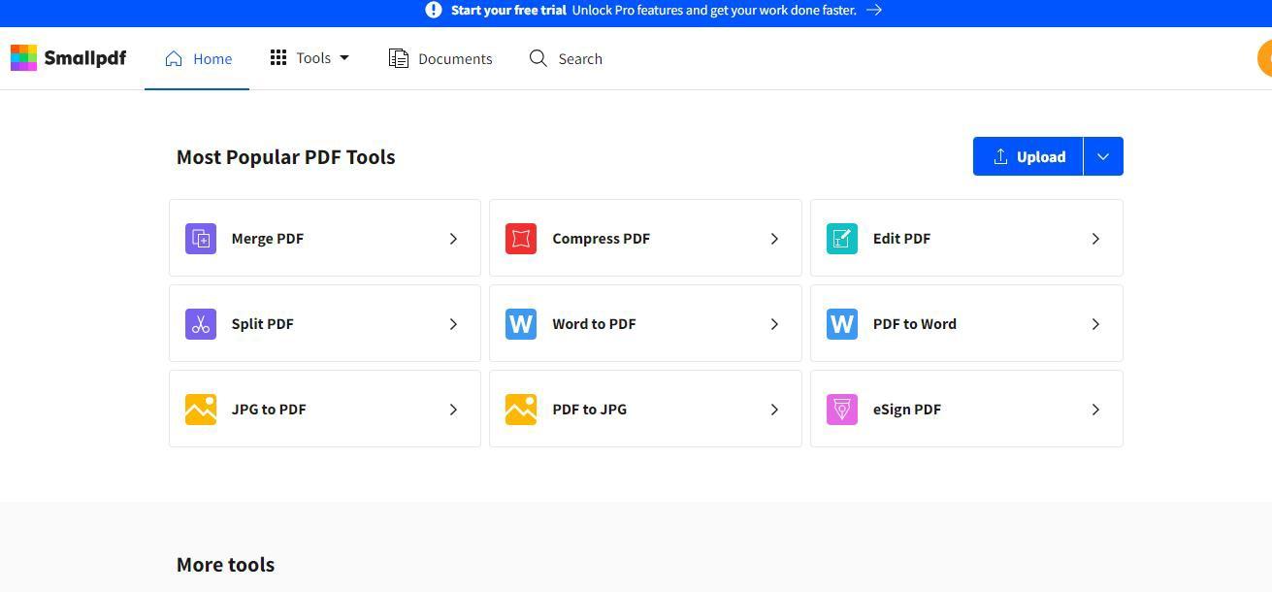The width and height of the screenshot is (1272, 592).
Task: Click the scissors Split PDF icon
Action: pyautogui.click(x=201, y=323)
